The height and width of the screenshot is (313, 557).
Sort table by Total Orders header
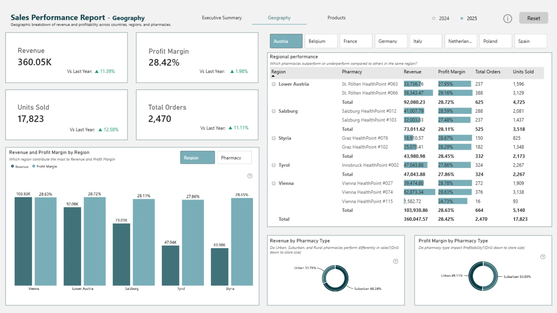pyautogui.click(x=488, y=72)
